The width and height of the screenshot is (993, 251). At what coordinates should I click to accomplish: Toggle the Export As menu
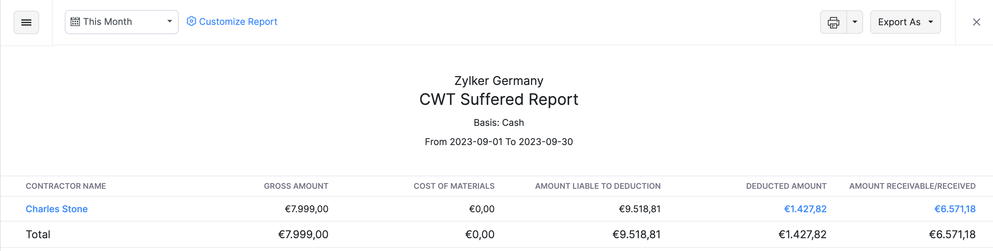pos(905,22)
